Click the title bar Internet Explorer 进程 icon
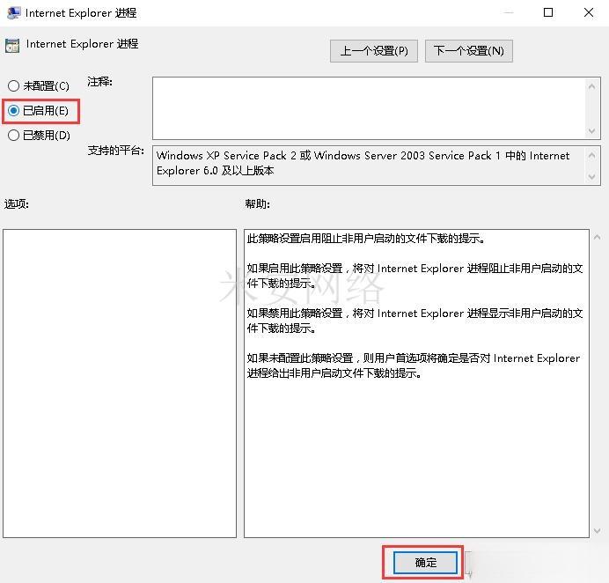The image size is (609, 583). 13,13
